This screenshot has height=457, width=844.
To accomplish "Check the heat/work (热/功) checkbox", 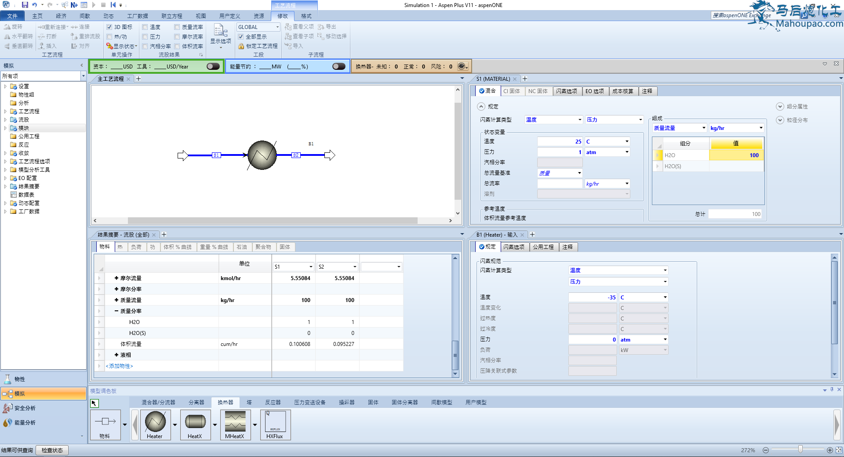I will pyautogui.click(x=109, y=36).
